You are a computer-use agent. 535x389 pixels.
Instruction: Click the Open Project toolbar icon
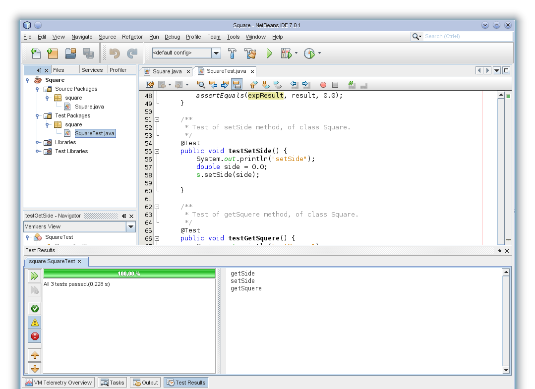coord(70,53)
